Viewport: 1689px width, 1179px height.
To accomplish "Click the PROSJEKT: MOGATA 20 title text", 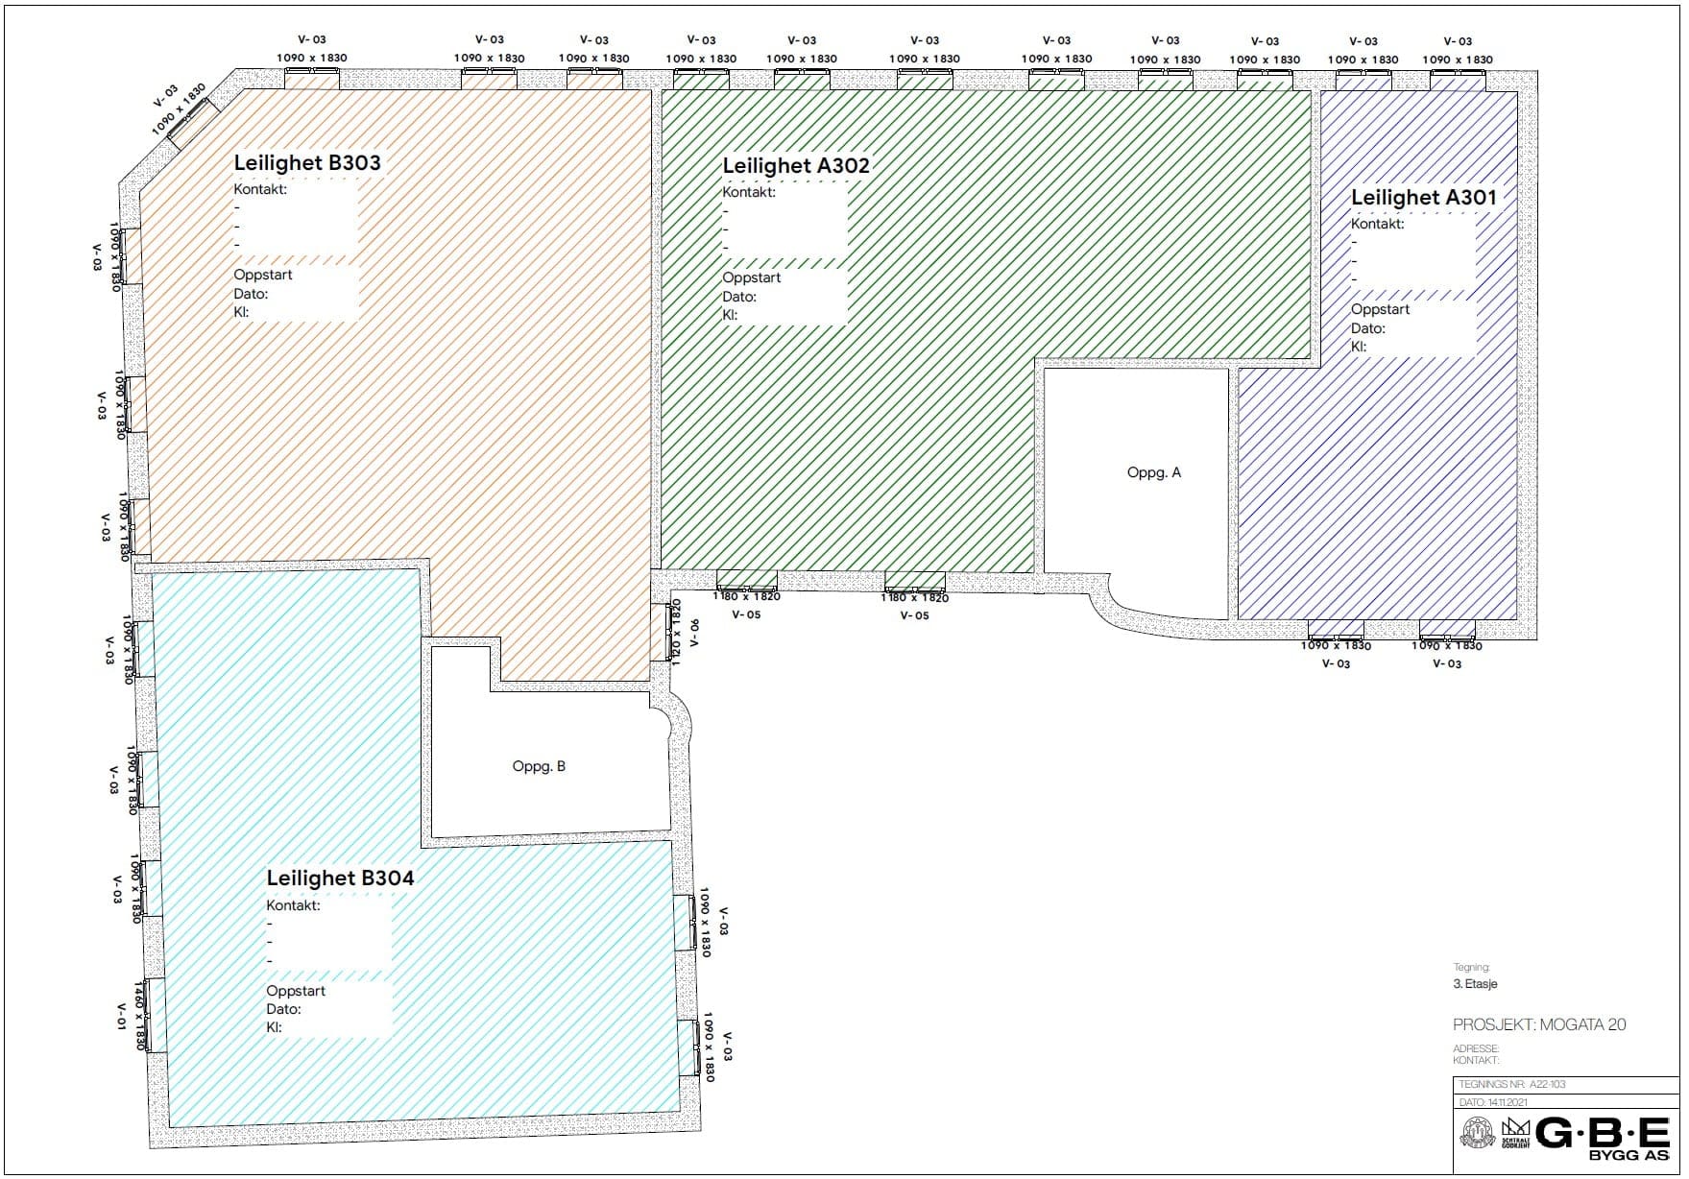I will (x=1539, y=1024).
